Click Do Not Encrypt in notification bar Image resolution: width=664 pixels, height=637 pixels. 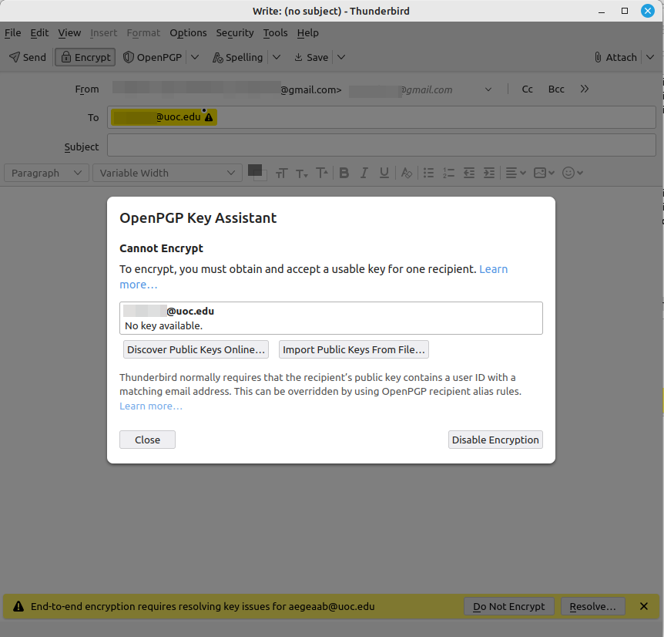[x=509, y=606]
